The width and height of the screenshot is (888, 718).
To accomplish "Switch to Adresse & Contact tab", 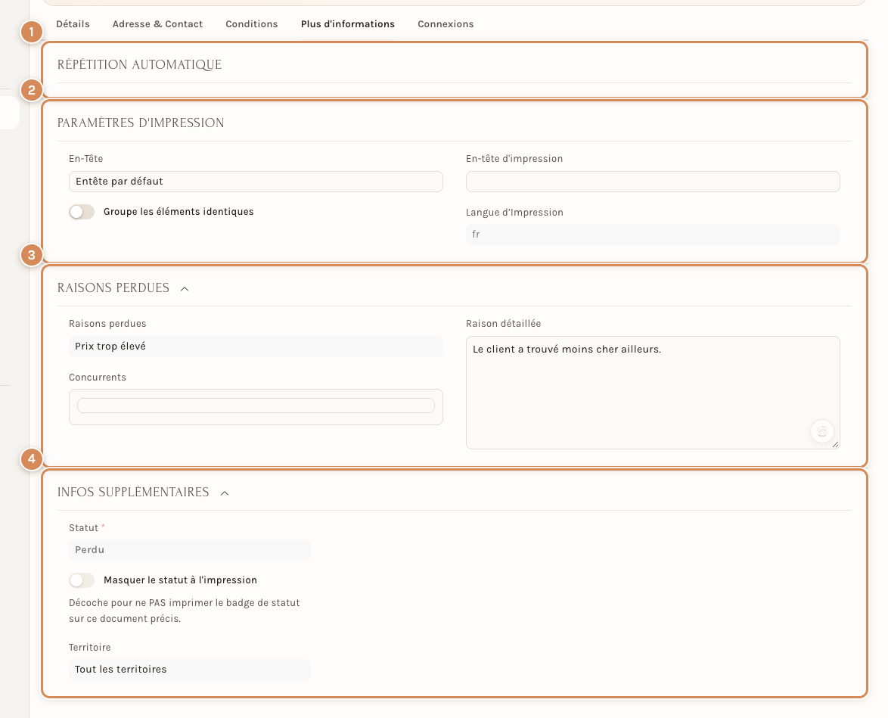I will pos(157,23).
